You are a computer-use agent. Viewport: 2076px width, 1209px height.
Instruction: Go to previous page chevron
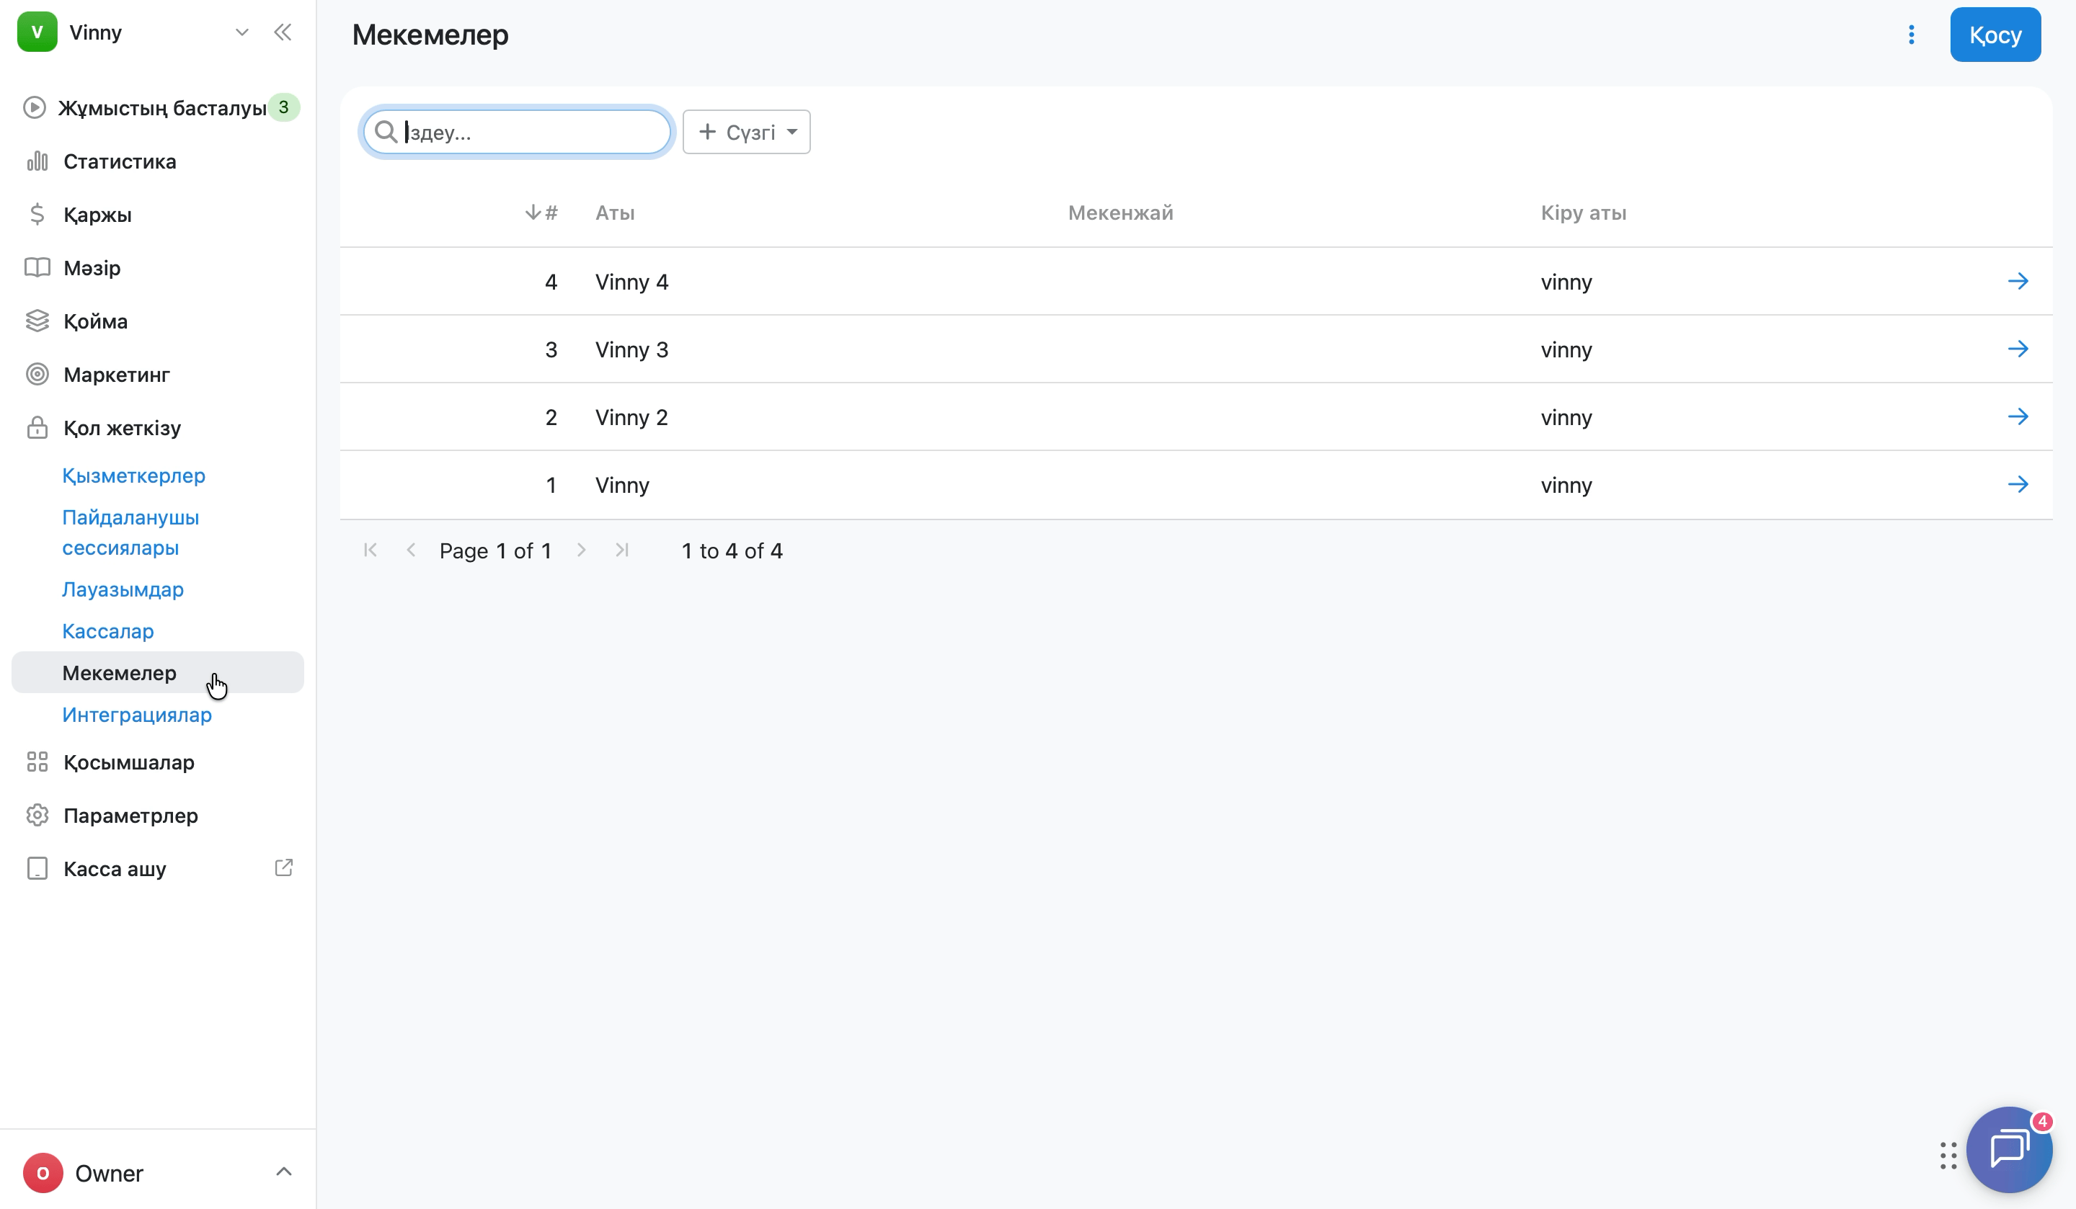[x=411, y=550]
